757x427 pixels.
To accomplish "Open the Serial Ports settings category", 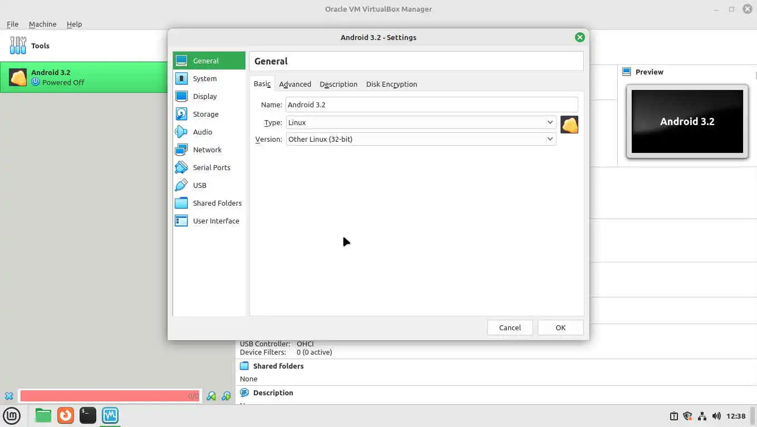I will click(x=209, y=167).
